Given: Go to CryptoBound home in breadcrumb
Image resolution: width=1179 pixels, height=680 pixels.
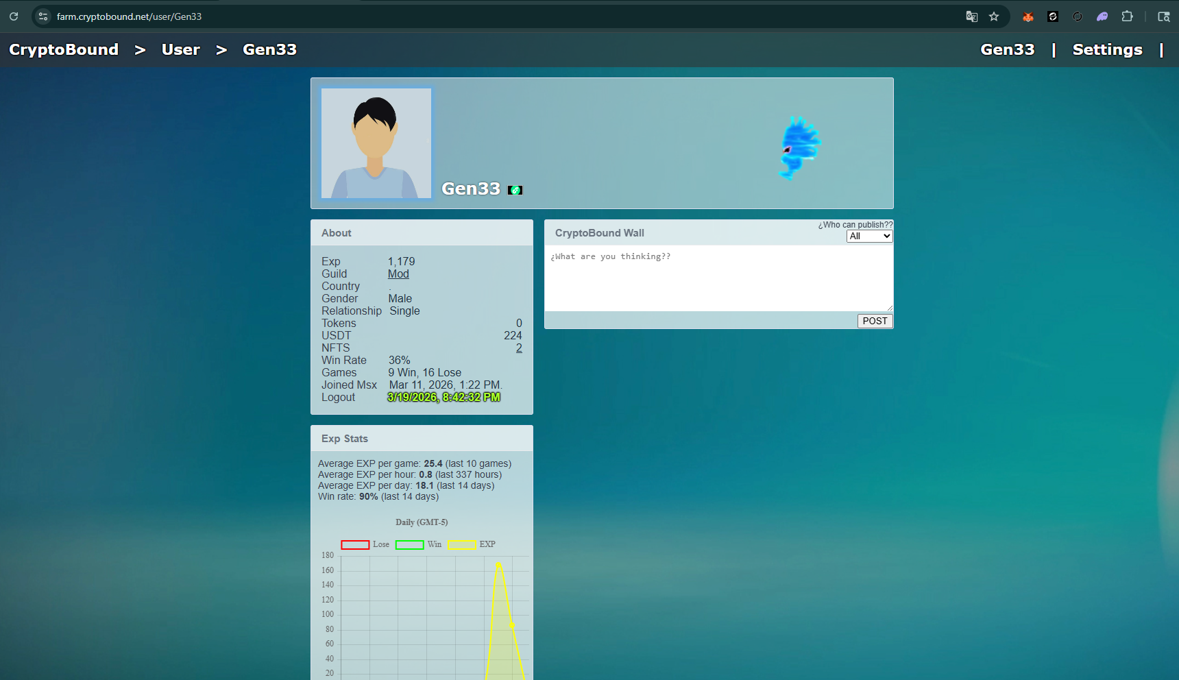Looking at the screenshot, I should (x=64, y=49).
